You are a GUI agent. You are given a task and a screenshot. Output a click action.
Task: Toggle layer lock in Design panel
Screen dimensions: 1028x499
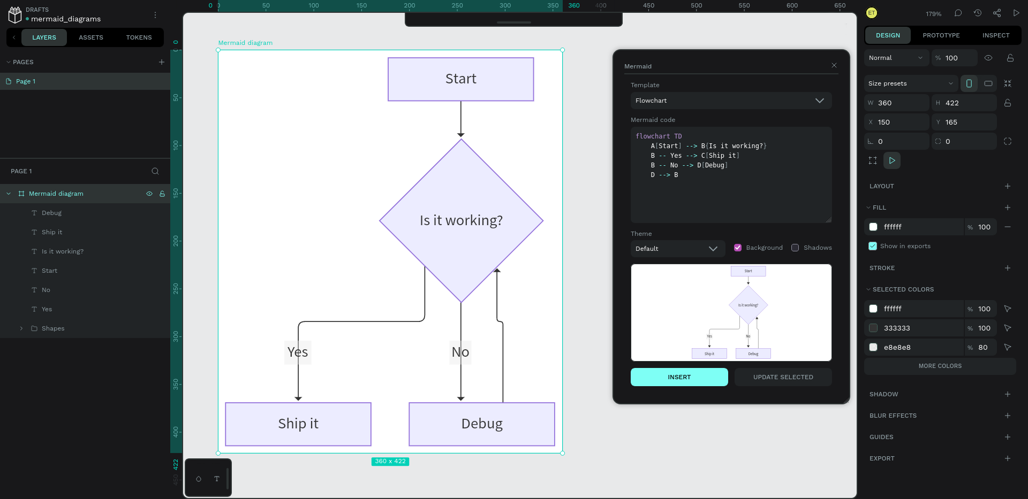pyautogui.click(x=1010, y=58)
